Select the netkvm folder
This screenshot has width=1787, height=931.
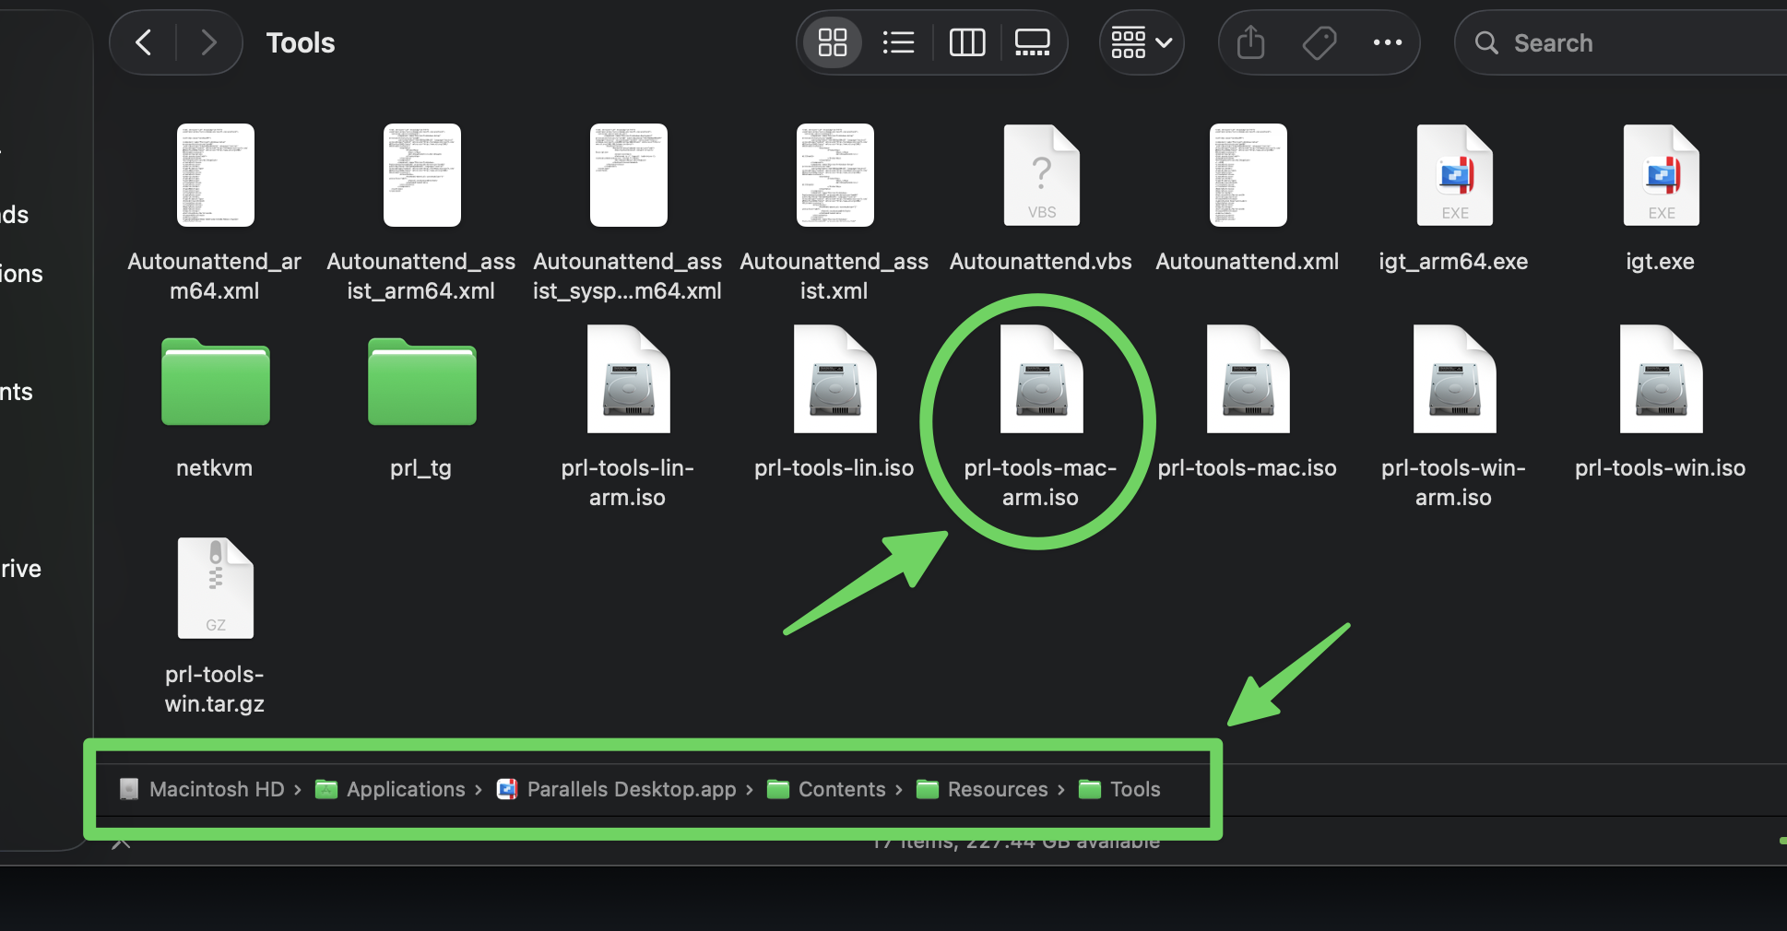coord(215,382)
